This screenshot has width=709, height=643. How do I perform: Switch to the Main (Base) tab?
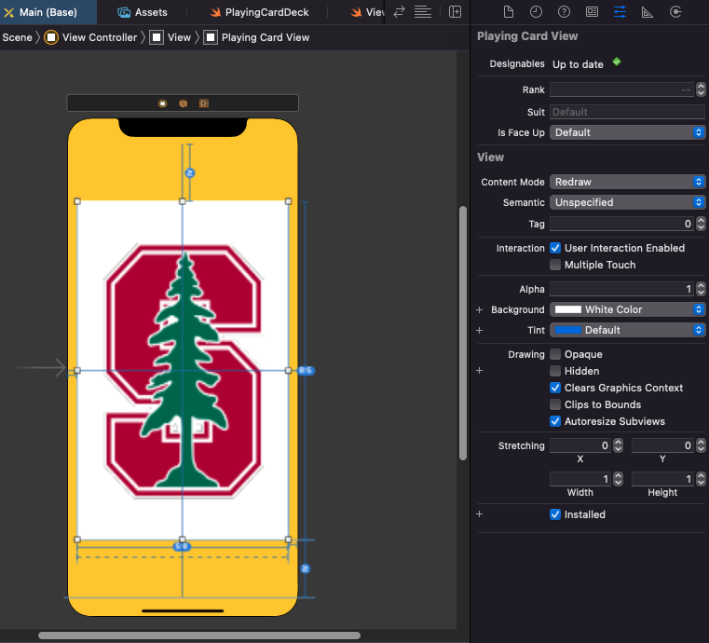click(x=48, y=12)
